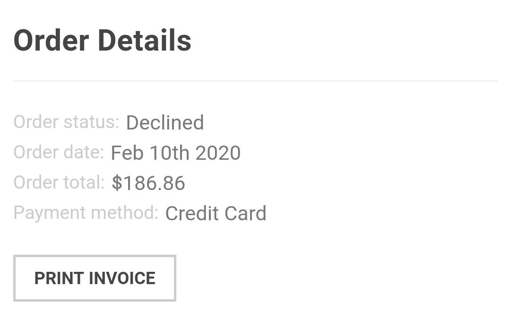The width and height of the screenshot is (510, 312).
Task: Select the Payment method label
Action: coord(86,213)
